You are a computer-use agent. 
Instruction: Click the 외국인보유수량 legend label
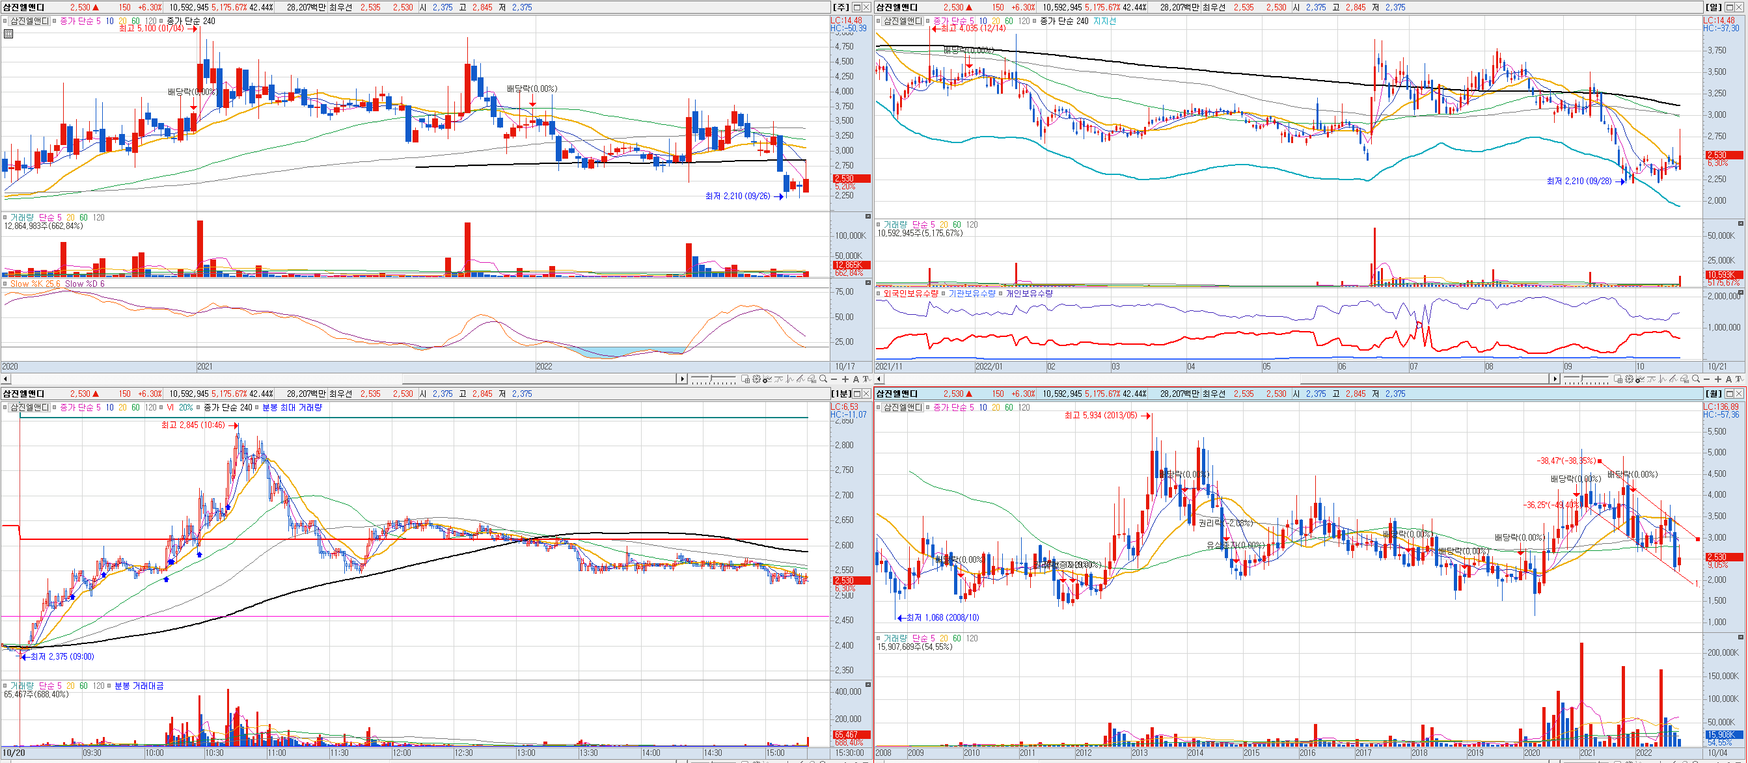[x=910, y=293]
